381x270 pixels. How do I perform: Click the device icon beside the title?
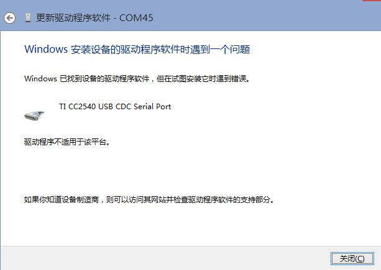click(28, 18)
